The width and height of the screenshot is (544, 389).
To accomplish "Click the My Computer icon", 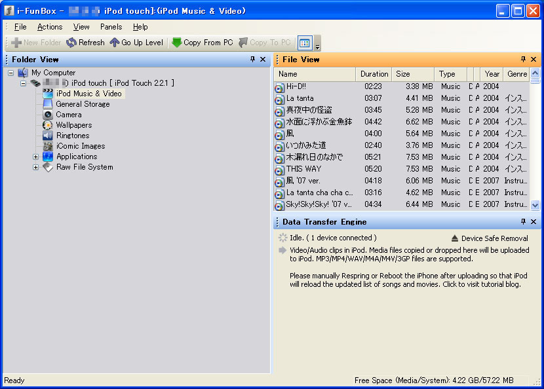I will 23,73.
